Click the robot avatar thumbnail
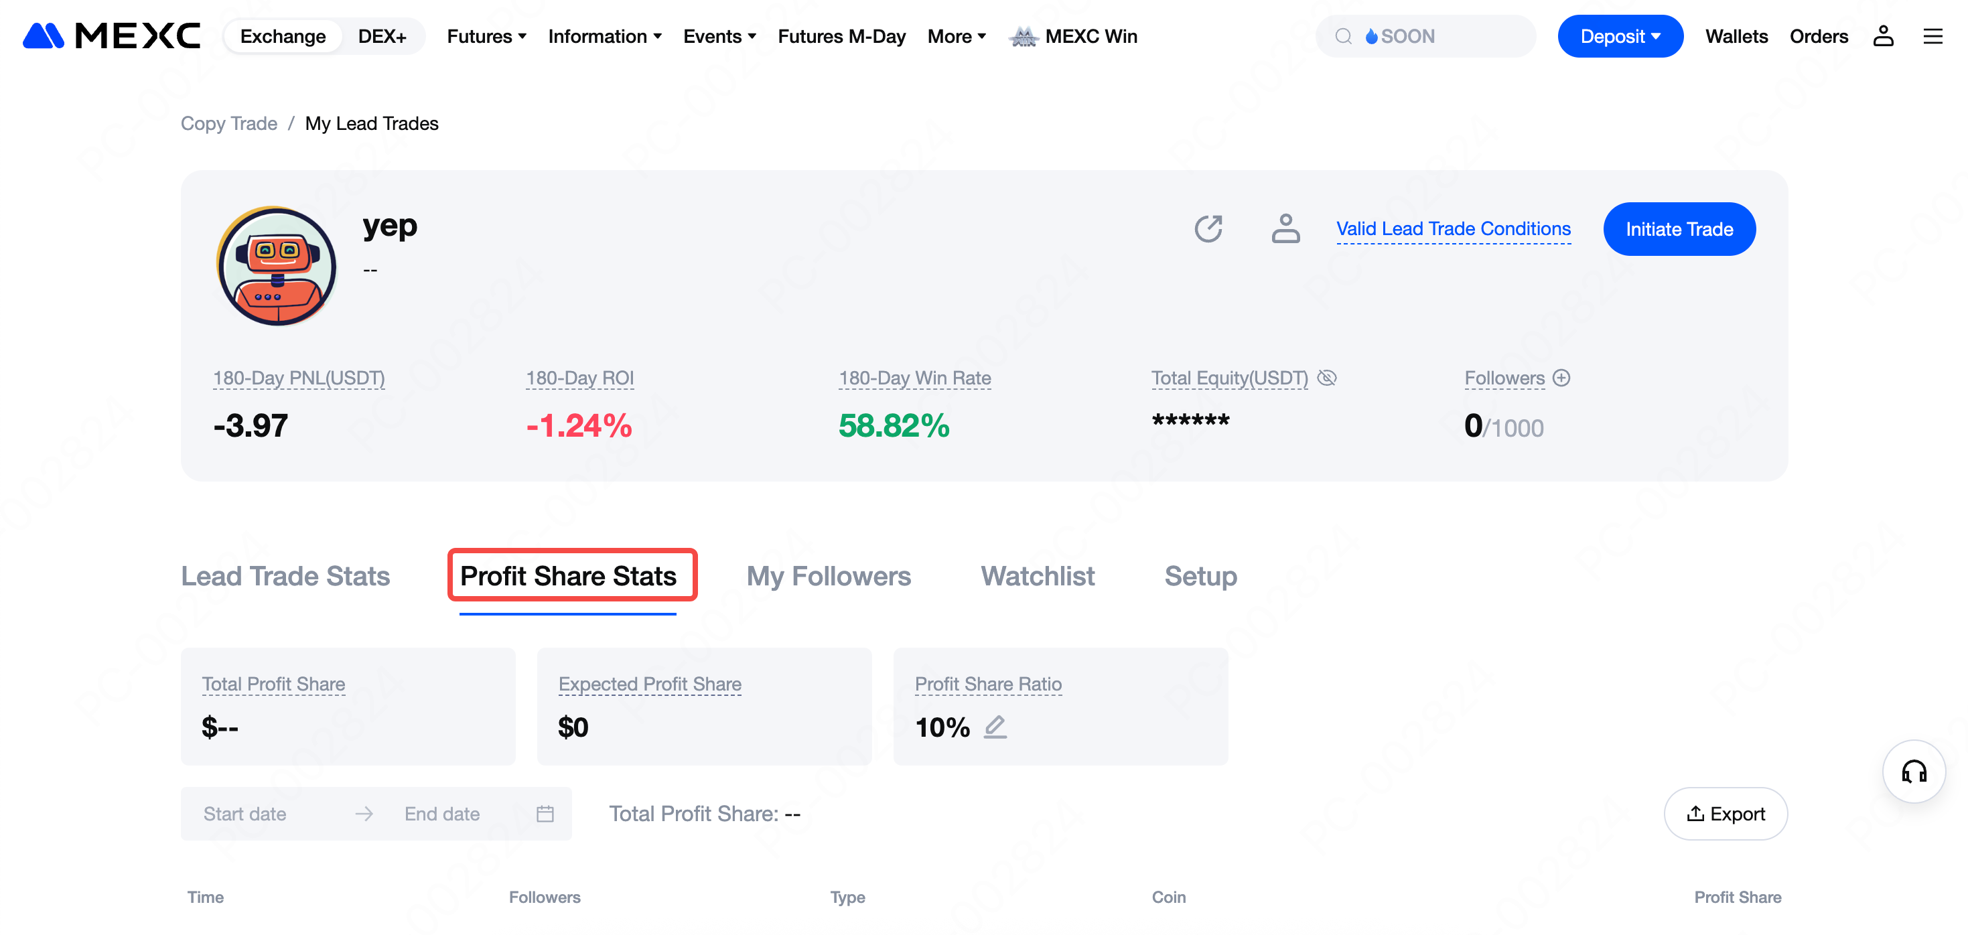The width and height of the screenshot is (1968, 935). point(277,267)
